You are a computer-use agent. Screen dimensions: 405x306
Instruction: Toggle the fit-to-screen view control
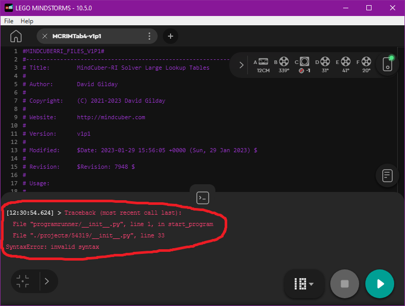click(x=23, y=281)
